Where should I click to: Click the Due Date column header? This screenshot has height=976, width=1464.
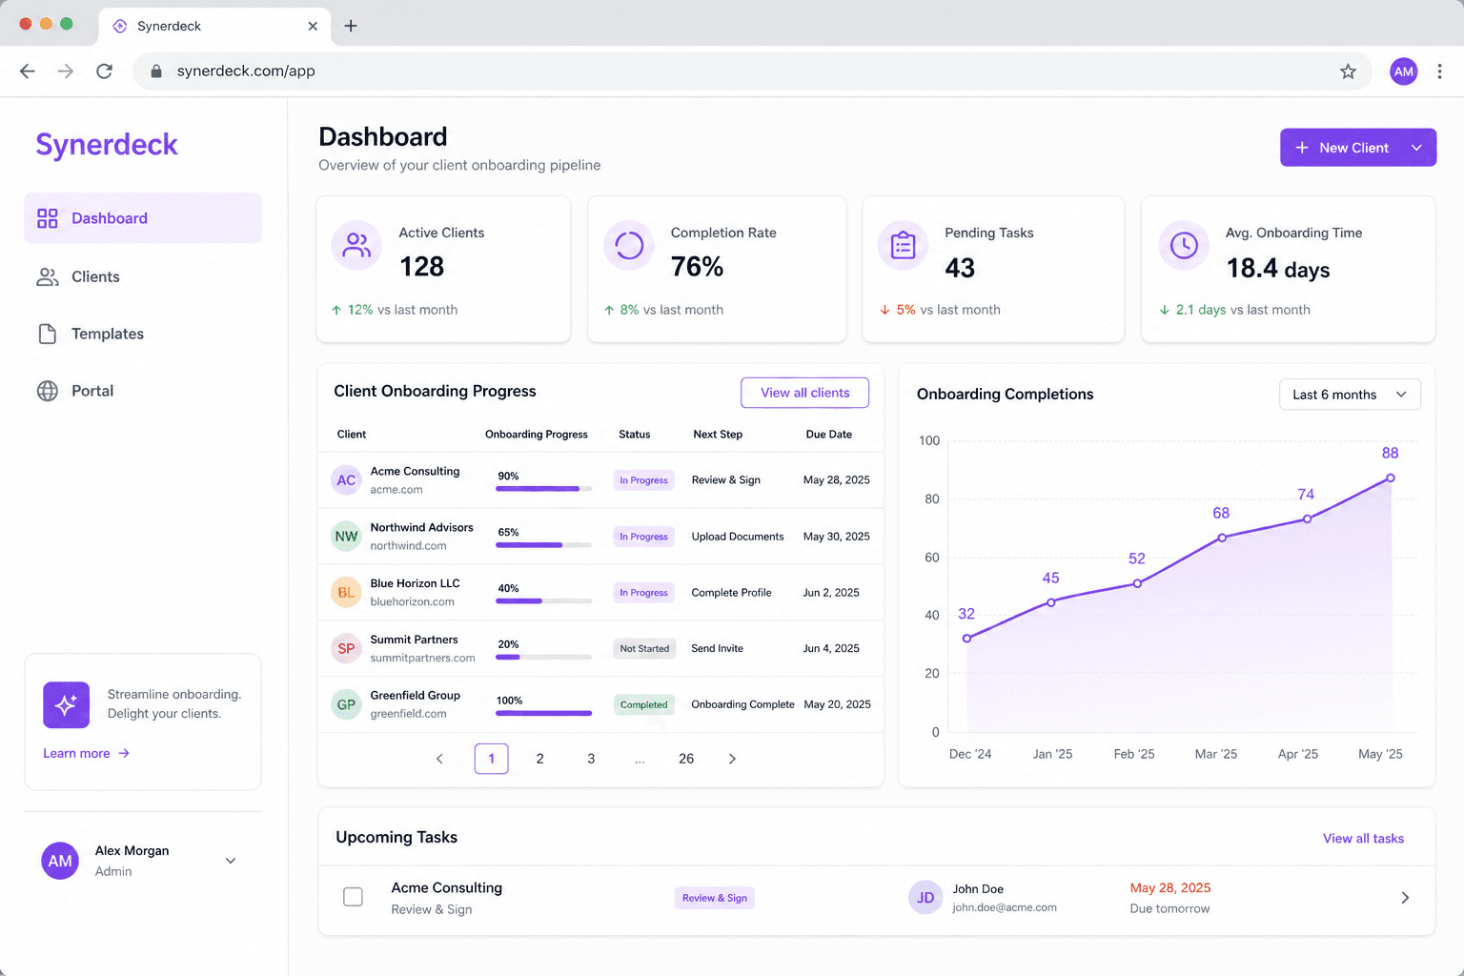829,435
